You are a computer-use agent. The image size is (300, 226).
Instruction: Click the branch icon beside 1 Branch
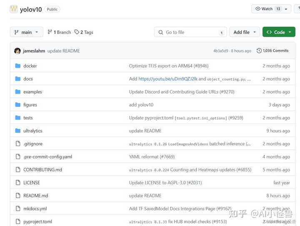click(50, 32)
